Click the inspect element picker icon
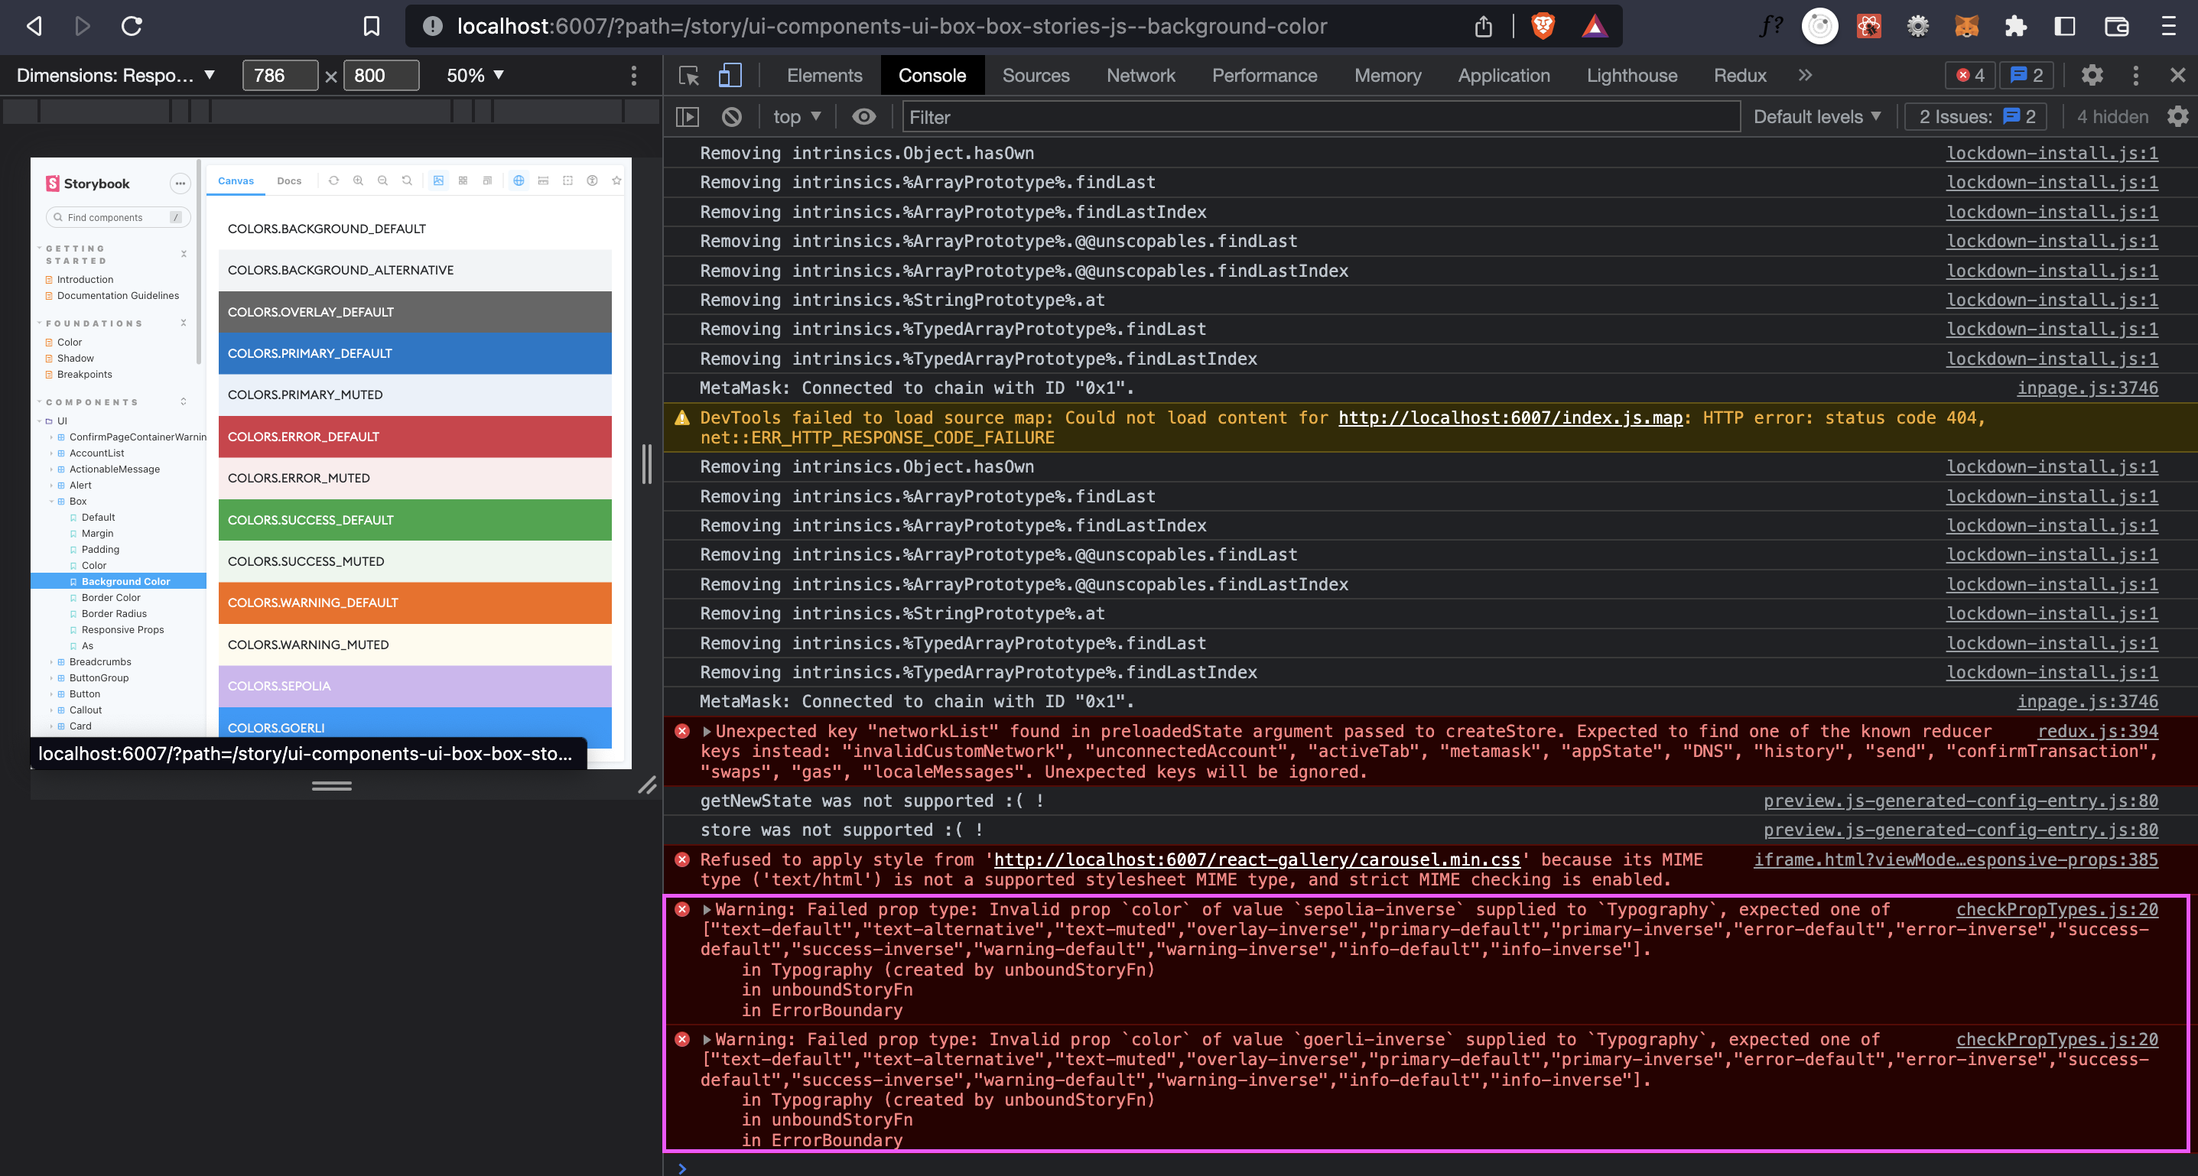2198x1176 pixels. click(x=688, y=75)
